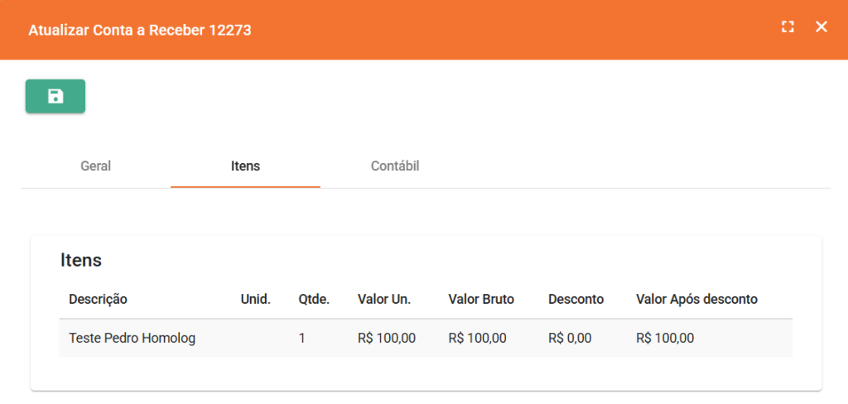The image size is (848, 404).
Task: Open the Contábil tab
Action: point(395,166)
